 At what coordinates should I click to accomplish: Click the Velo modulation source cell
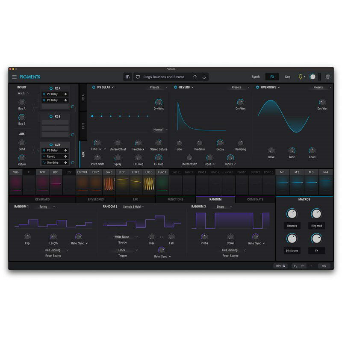(x=16, y=182)
